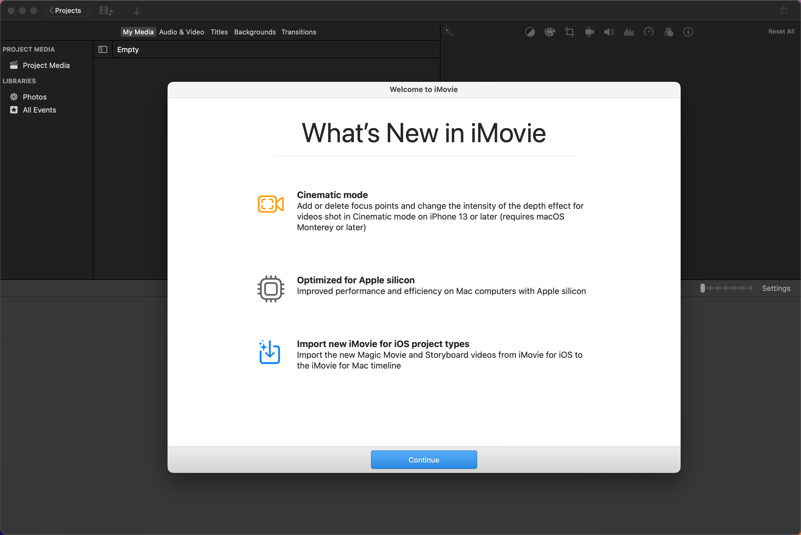Open noise reduction and equalizer icon
Screen dimensions: 801x535
click(628, 32)
